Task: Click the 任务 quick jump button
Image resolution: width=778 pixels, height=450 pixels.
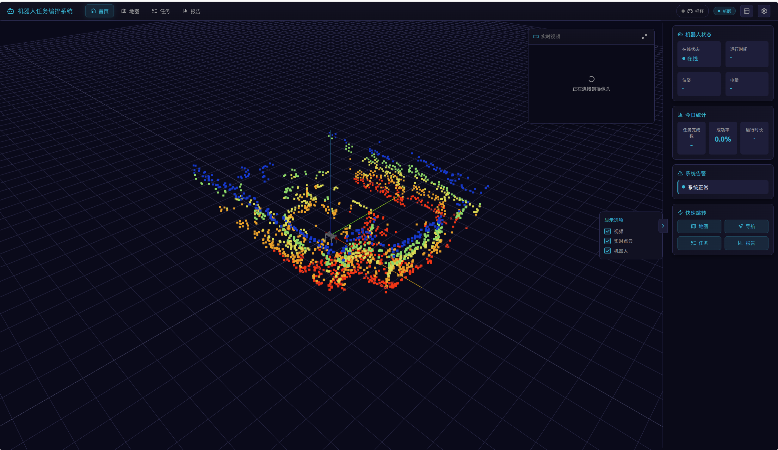Action: point(699,243)
